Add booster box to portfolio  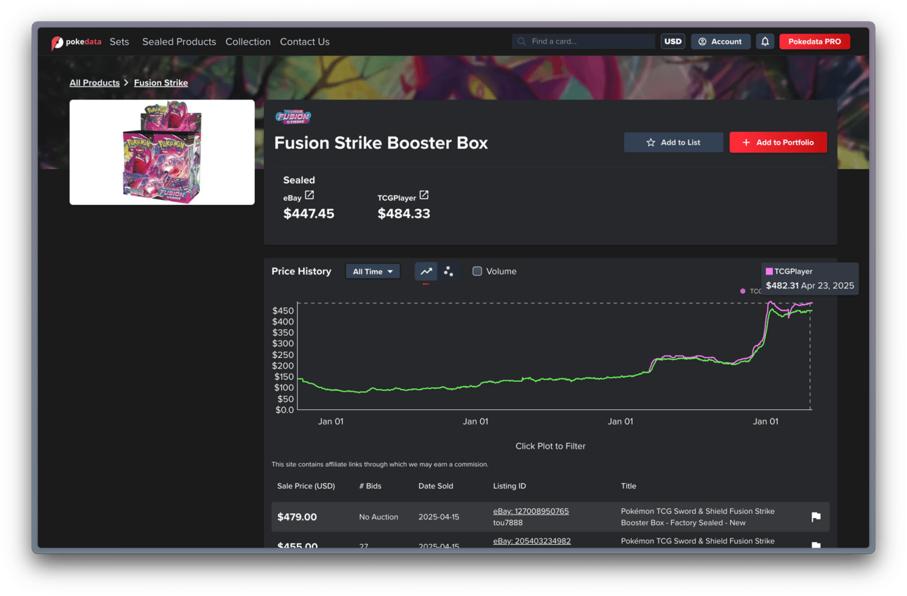(778, 143)
